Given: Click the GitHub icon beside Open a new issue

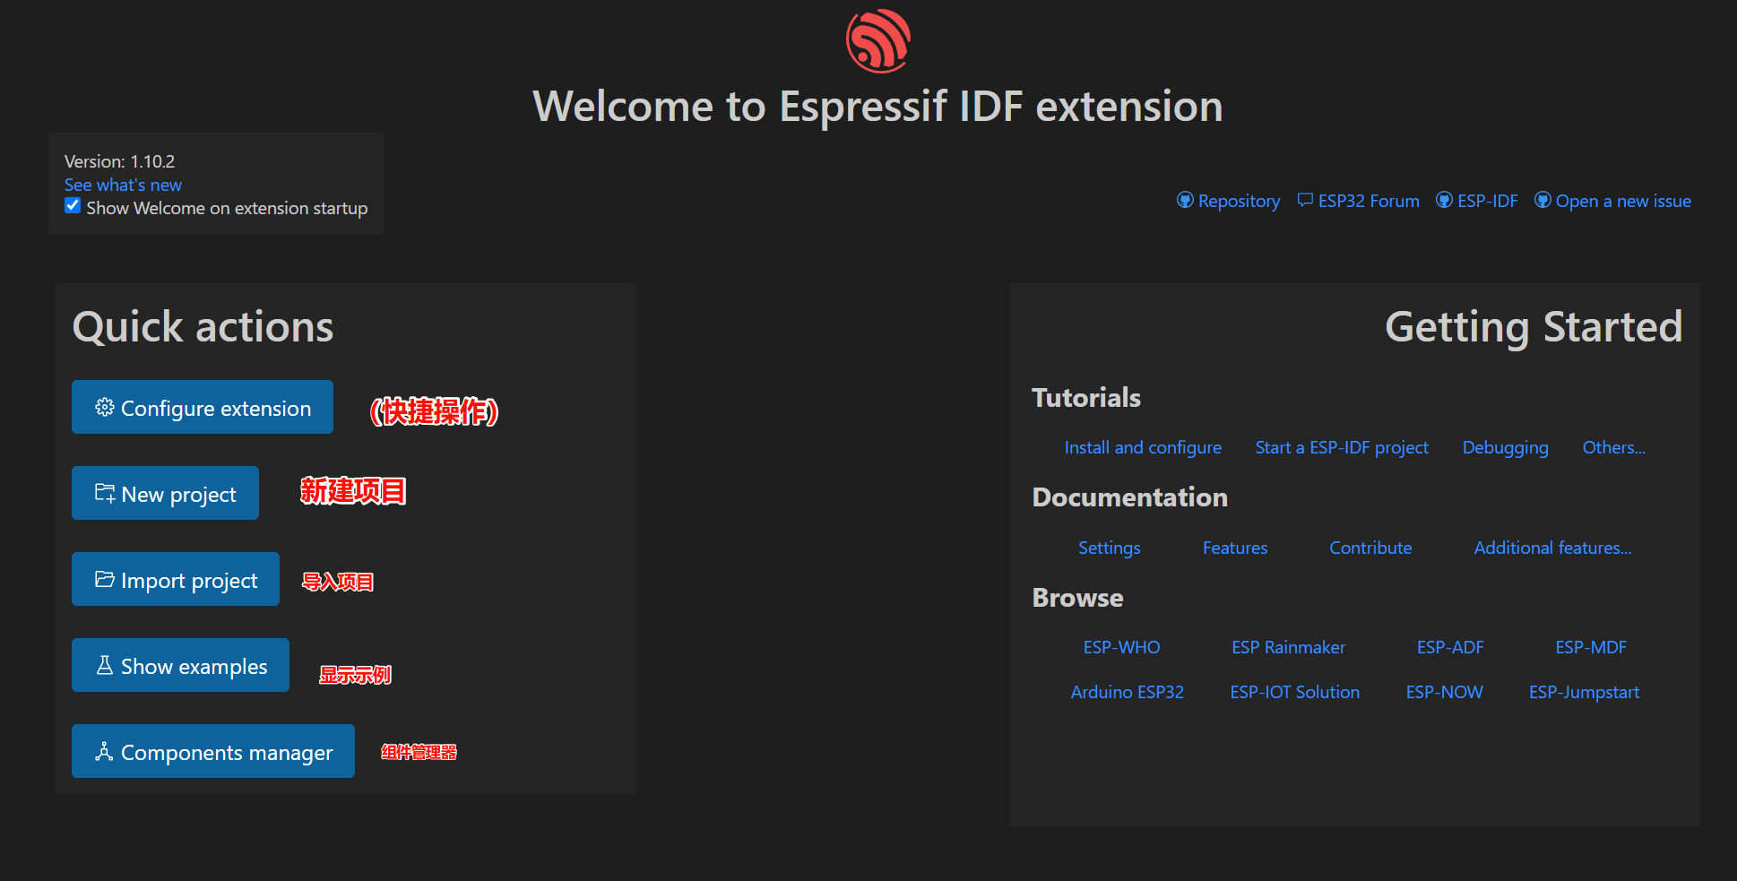Looking at the screenshot, I should point(1543,200).
